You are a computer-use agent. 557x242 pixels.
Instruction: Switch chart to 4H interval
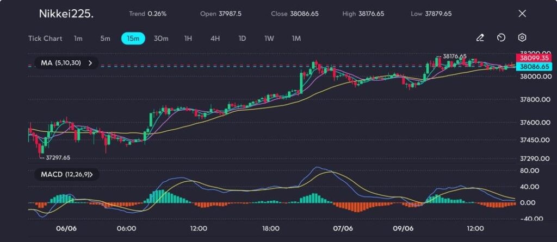[x=215, y=39]
